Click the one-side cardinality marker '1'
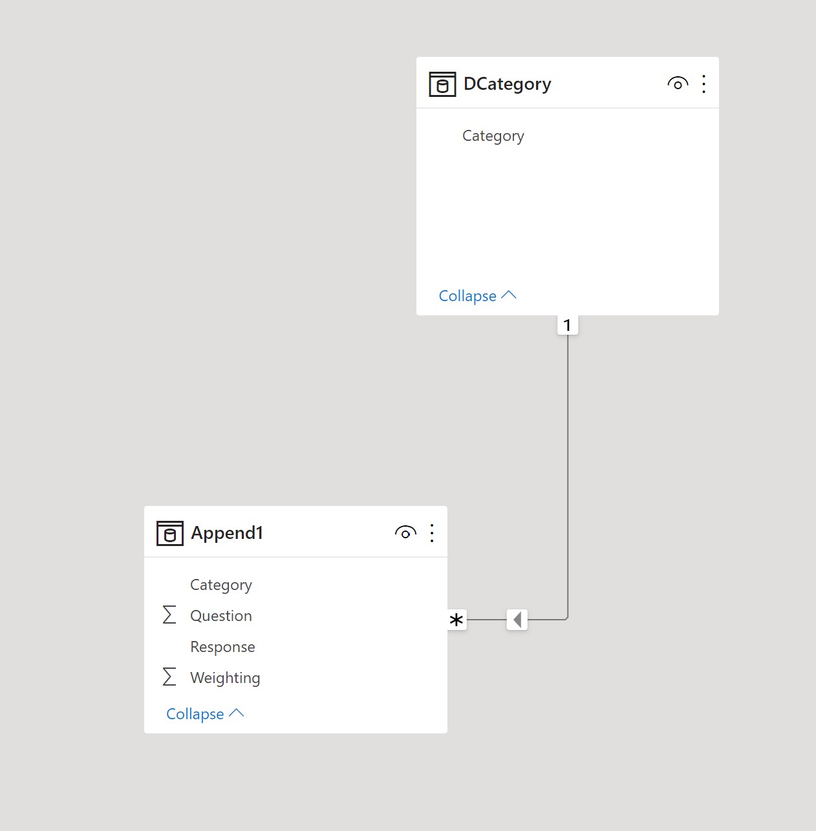816x831 pixels. [x=568, y=325]
